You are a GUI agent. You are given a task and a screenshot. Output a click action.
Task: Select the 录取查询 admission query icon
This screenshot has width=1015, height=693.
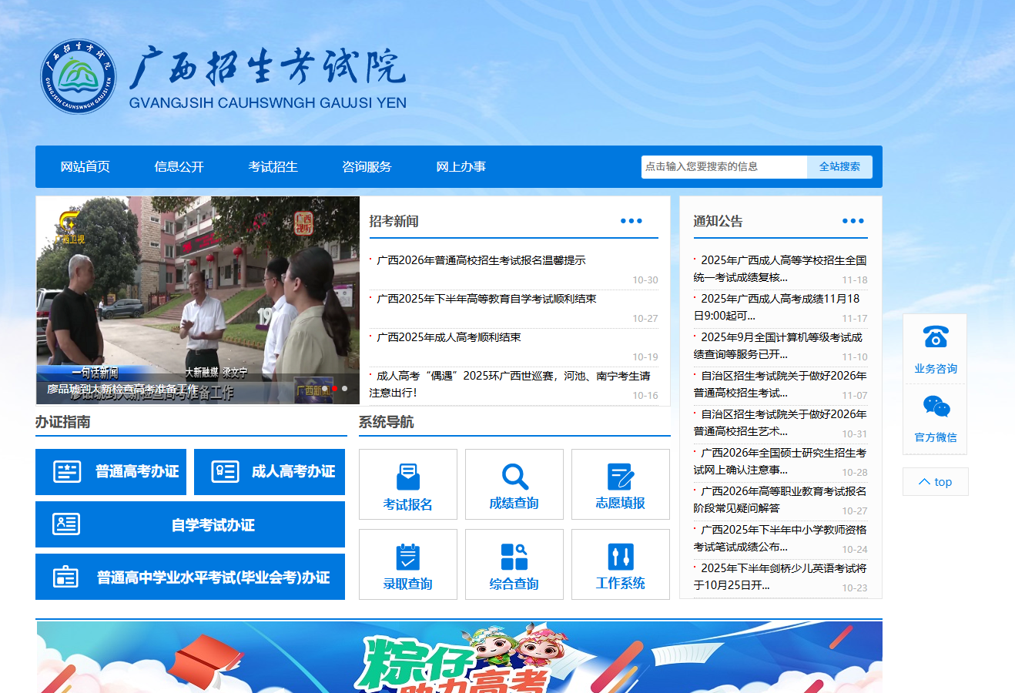(x=407, y=557)
